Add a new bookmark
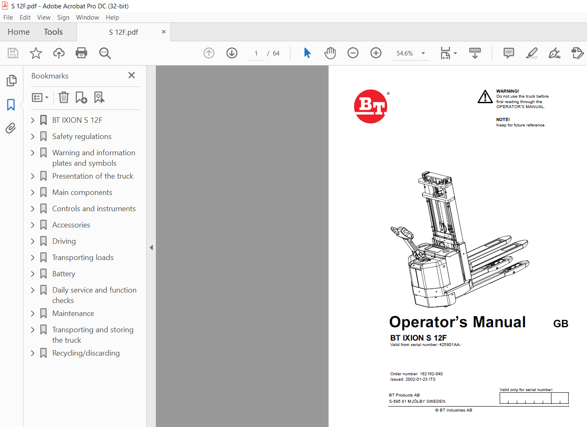Screen dimensions: 587x427 pos(81,98)
